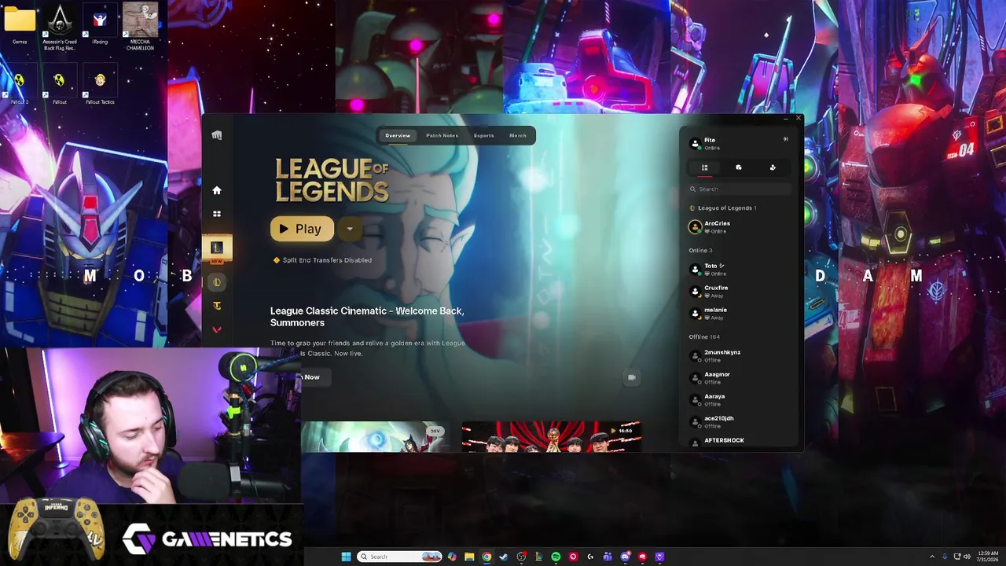Viewport: 1006px width, 566px height.
Task: Open the DEV news thumbnail card
Action: (376, 436)
